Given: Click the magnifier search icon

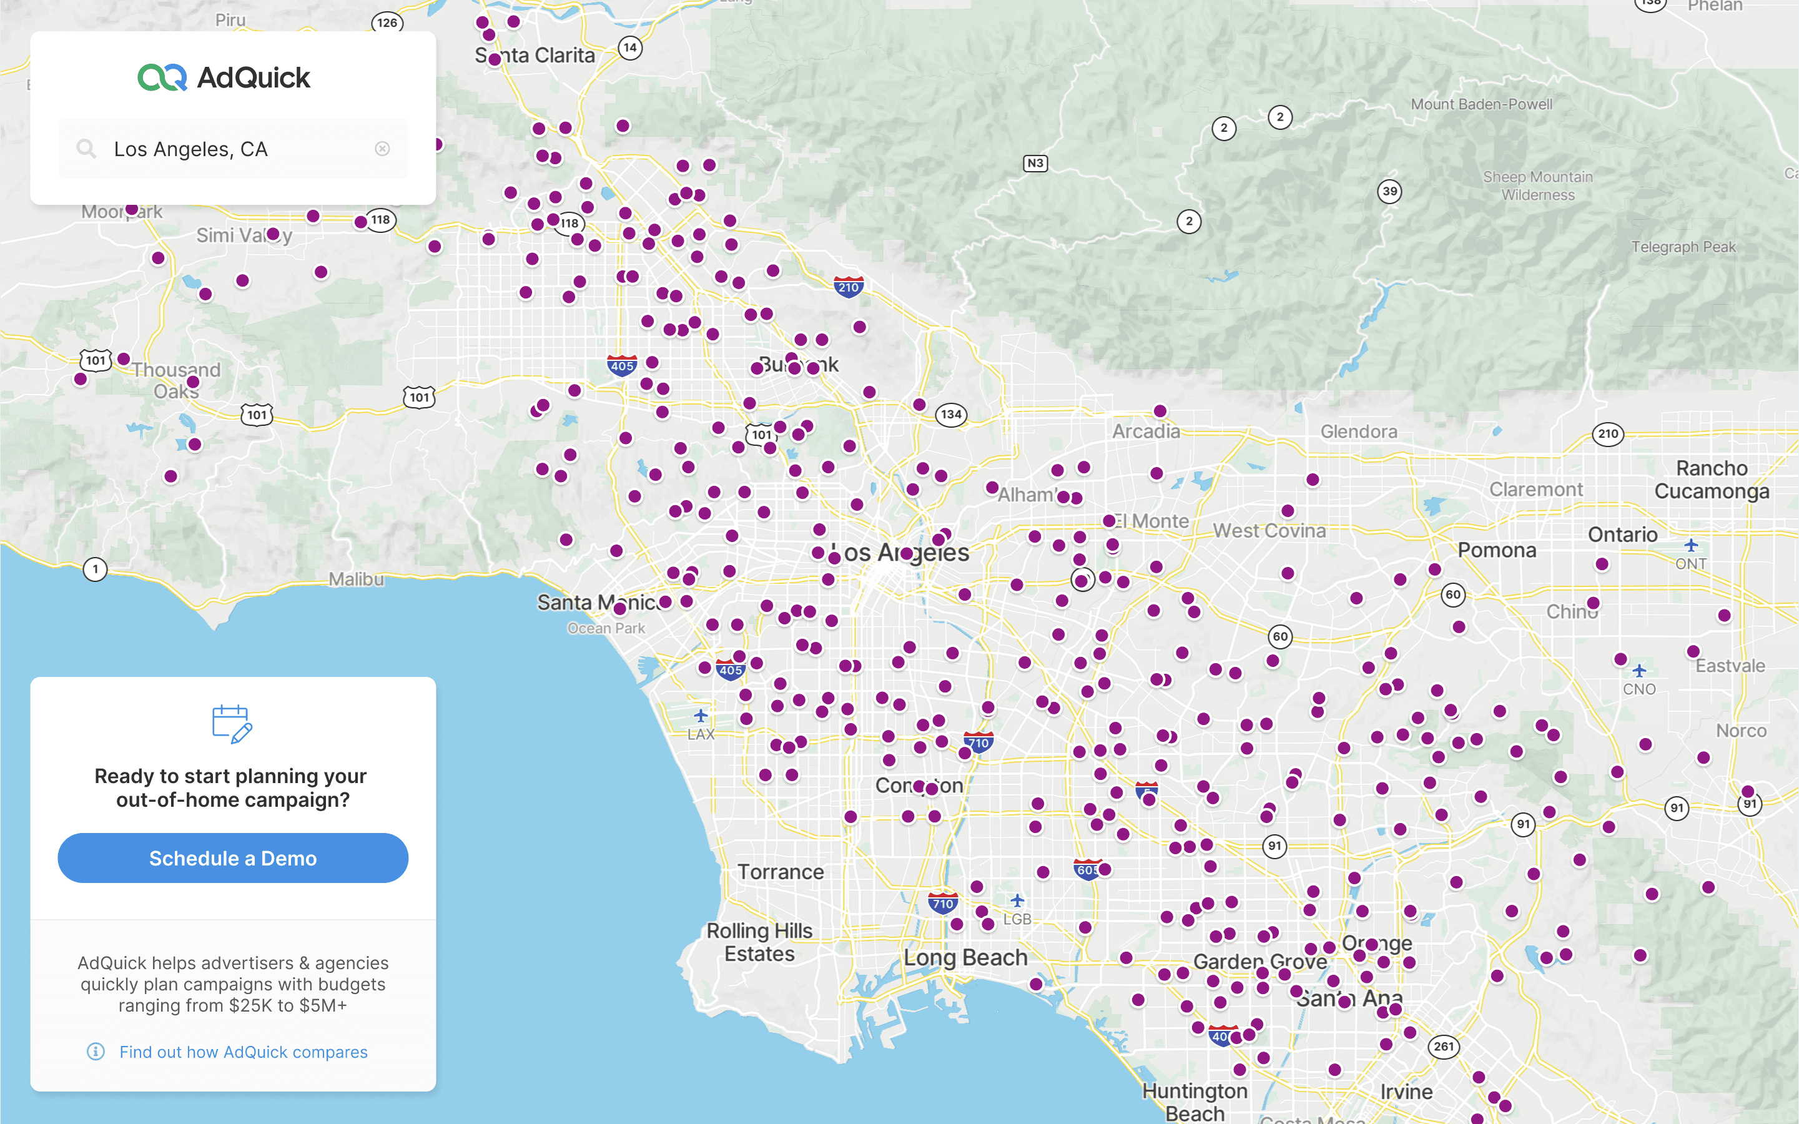Looking at the screenshot, I should [x=86, y=149].
